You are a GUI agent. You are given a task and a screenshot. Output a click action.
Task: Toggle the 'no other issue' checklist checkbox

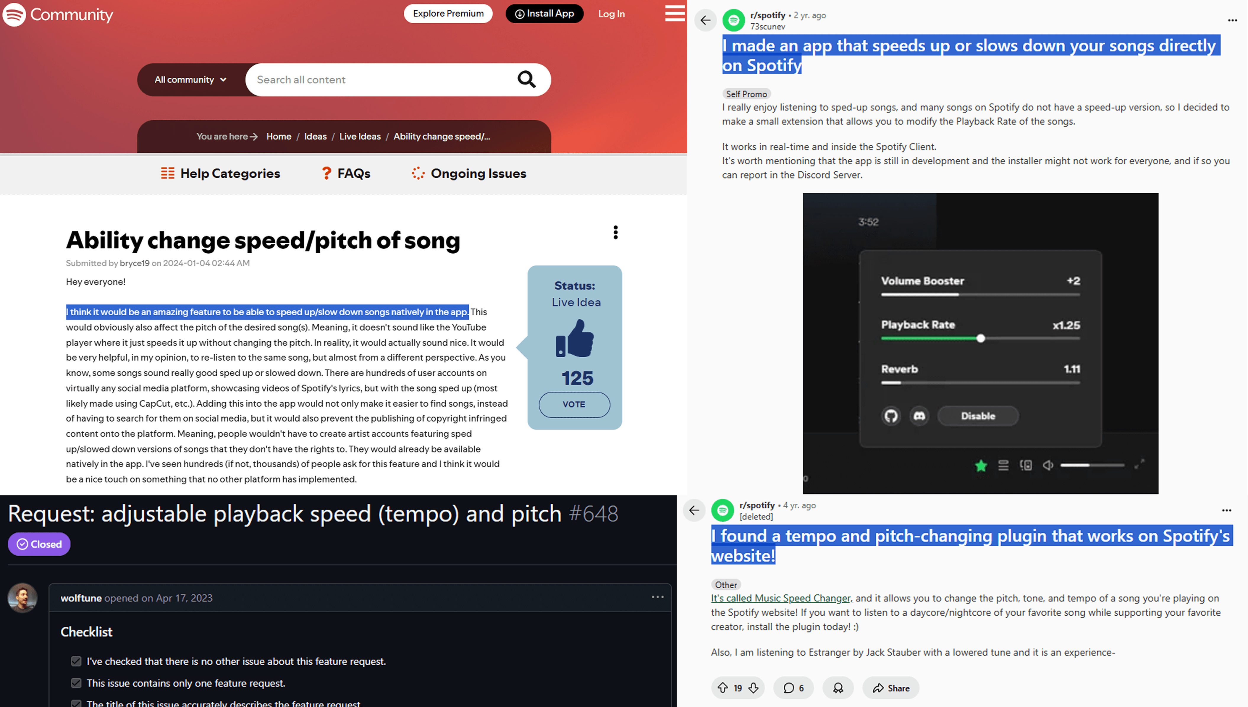tap(76, 661)
